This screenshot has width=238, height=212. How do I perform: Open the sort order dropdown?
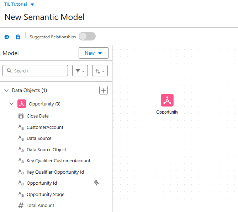click(100, 71)
